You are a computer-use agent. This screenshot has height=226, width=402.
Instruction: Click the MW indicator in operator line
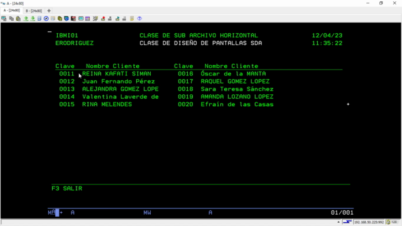(147, 212)
